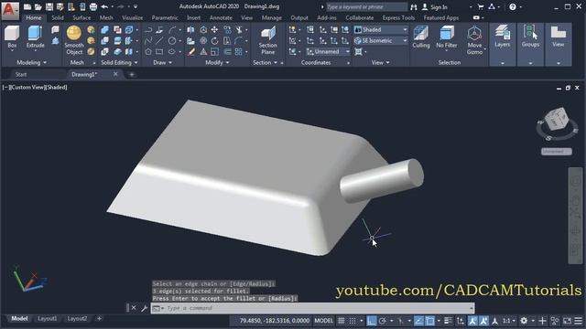Add a new drawing tab with plus button
This screenshot has width=586, height=329.
point(132,74)
